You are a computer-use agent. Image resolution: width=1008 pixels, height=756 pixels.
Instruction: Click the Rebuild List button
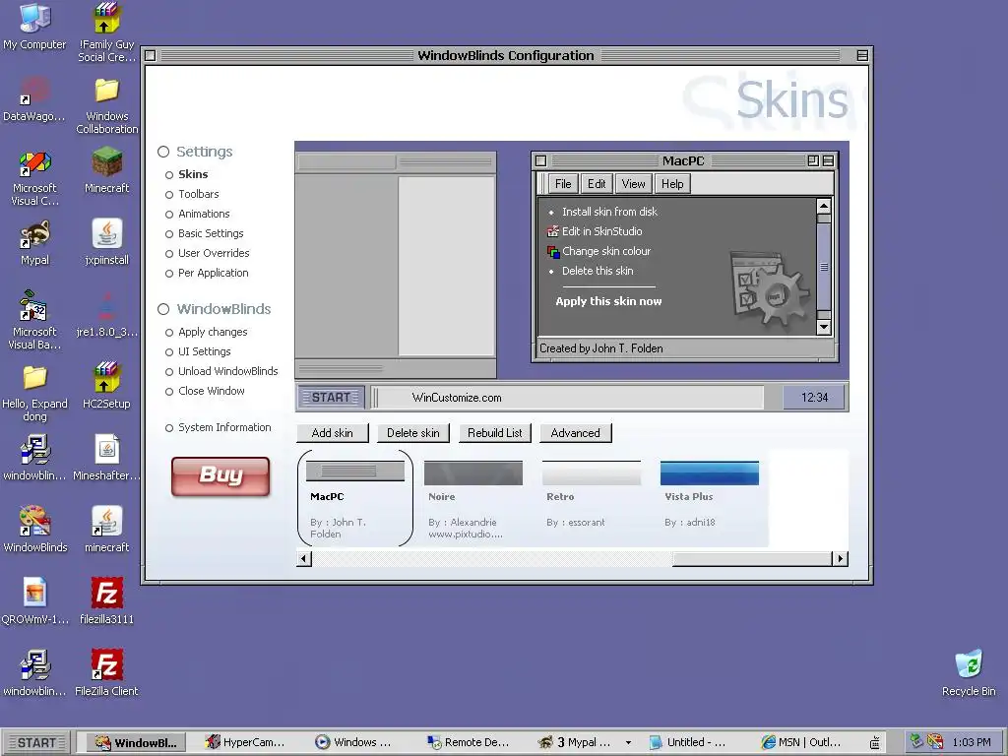coord(495,433)
